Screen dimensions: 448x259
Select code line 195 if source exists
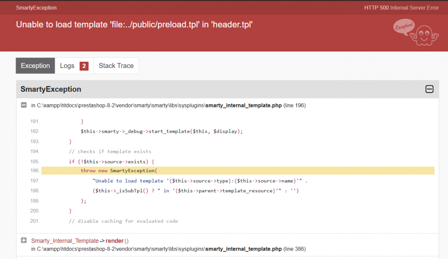pos(112,162)
